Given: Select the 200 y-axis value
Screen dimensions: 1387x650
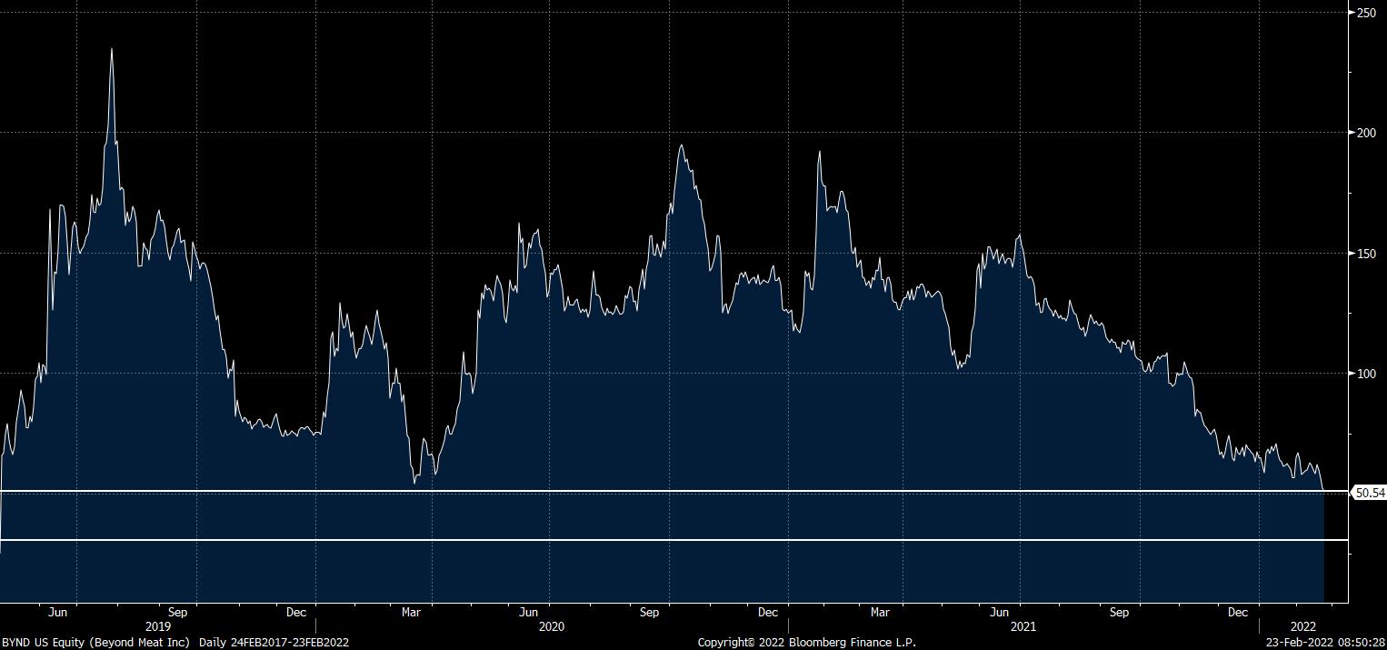Looking at the screenshot, I should coord(1364,133).
